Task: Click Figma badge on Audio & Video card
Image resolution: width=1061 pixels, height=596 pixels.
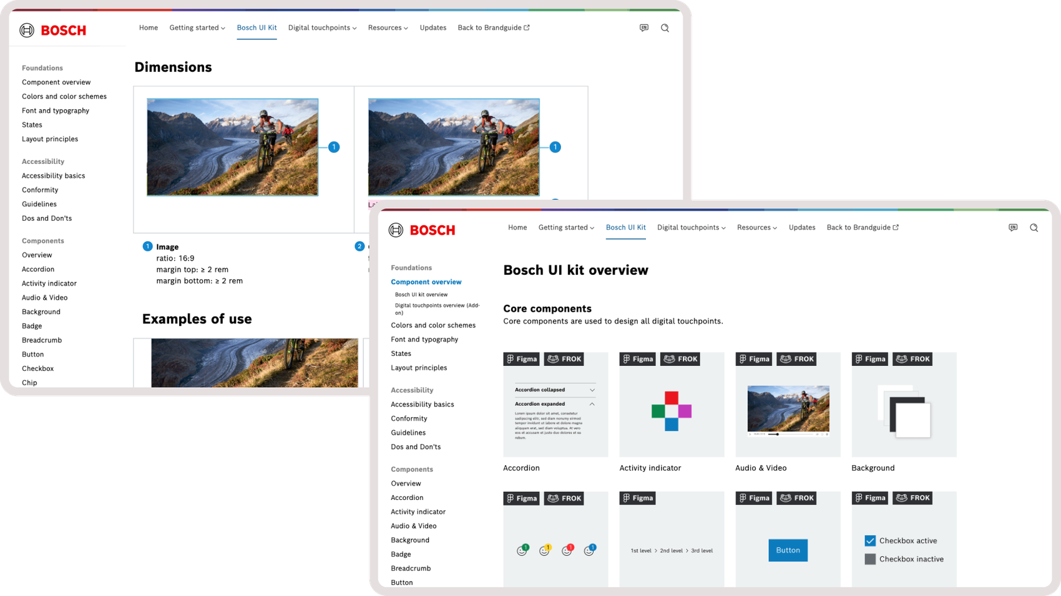Action: [x=754, y=359]
